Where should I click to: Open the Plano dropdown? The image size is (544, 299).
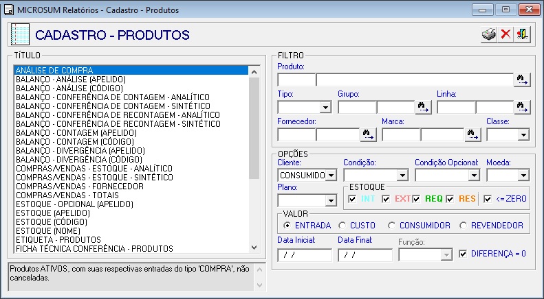click(x=331, y=200)
